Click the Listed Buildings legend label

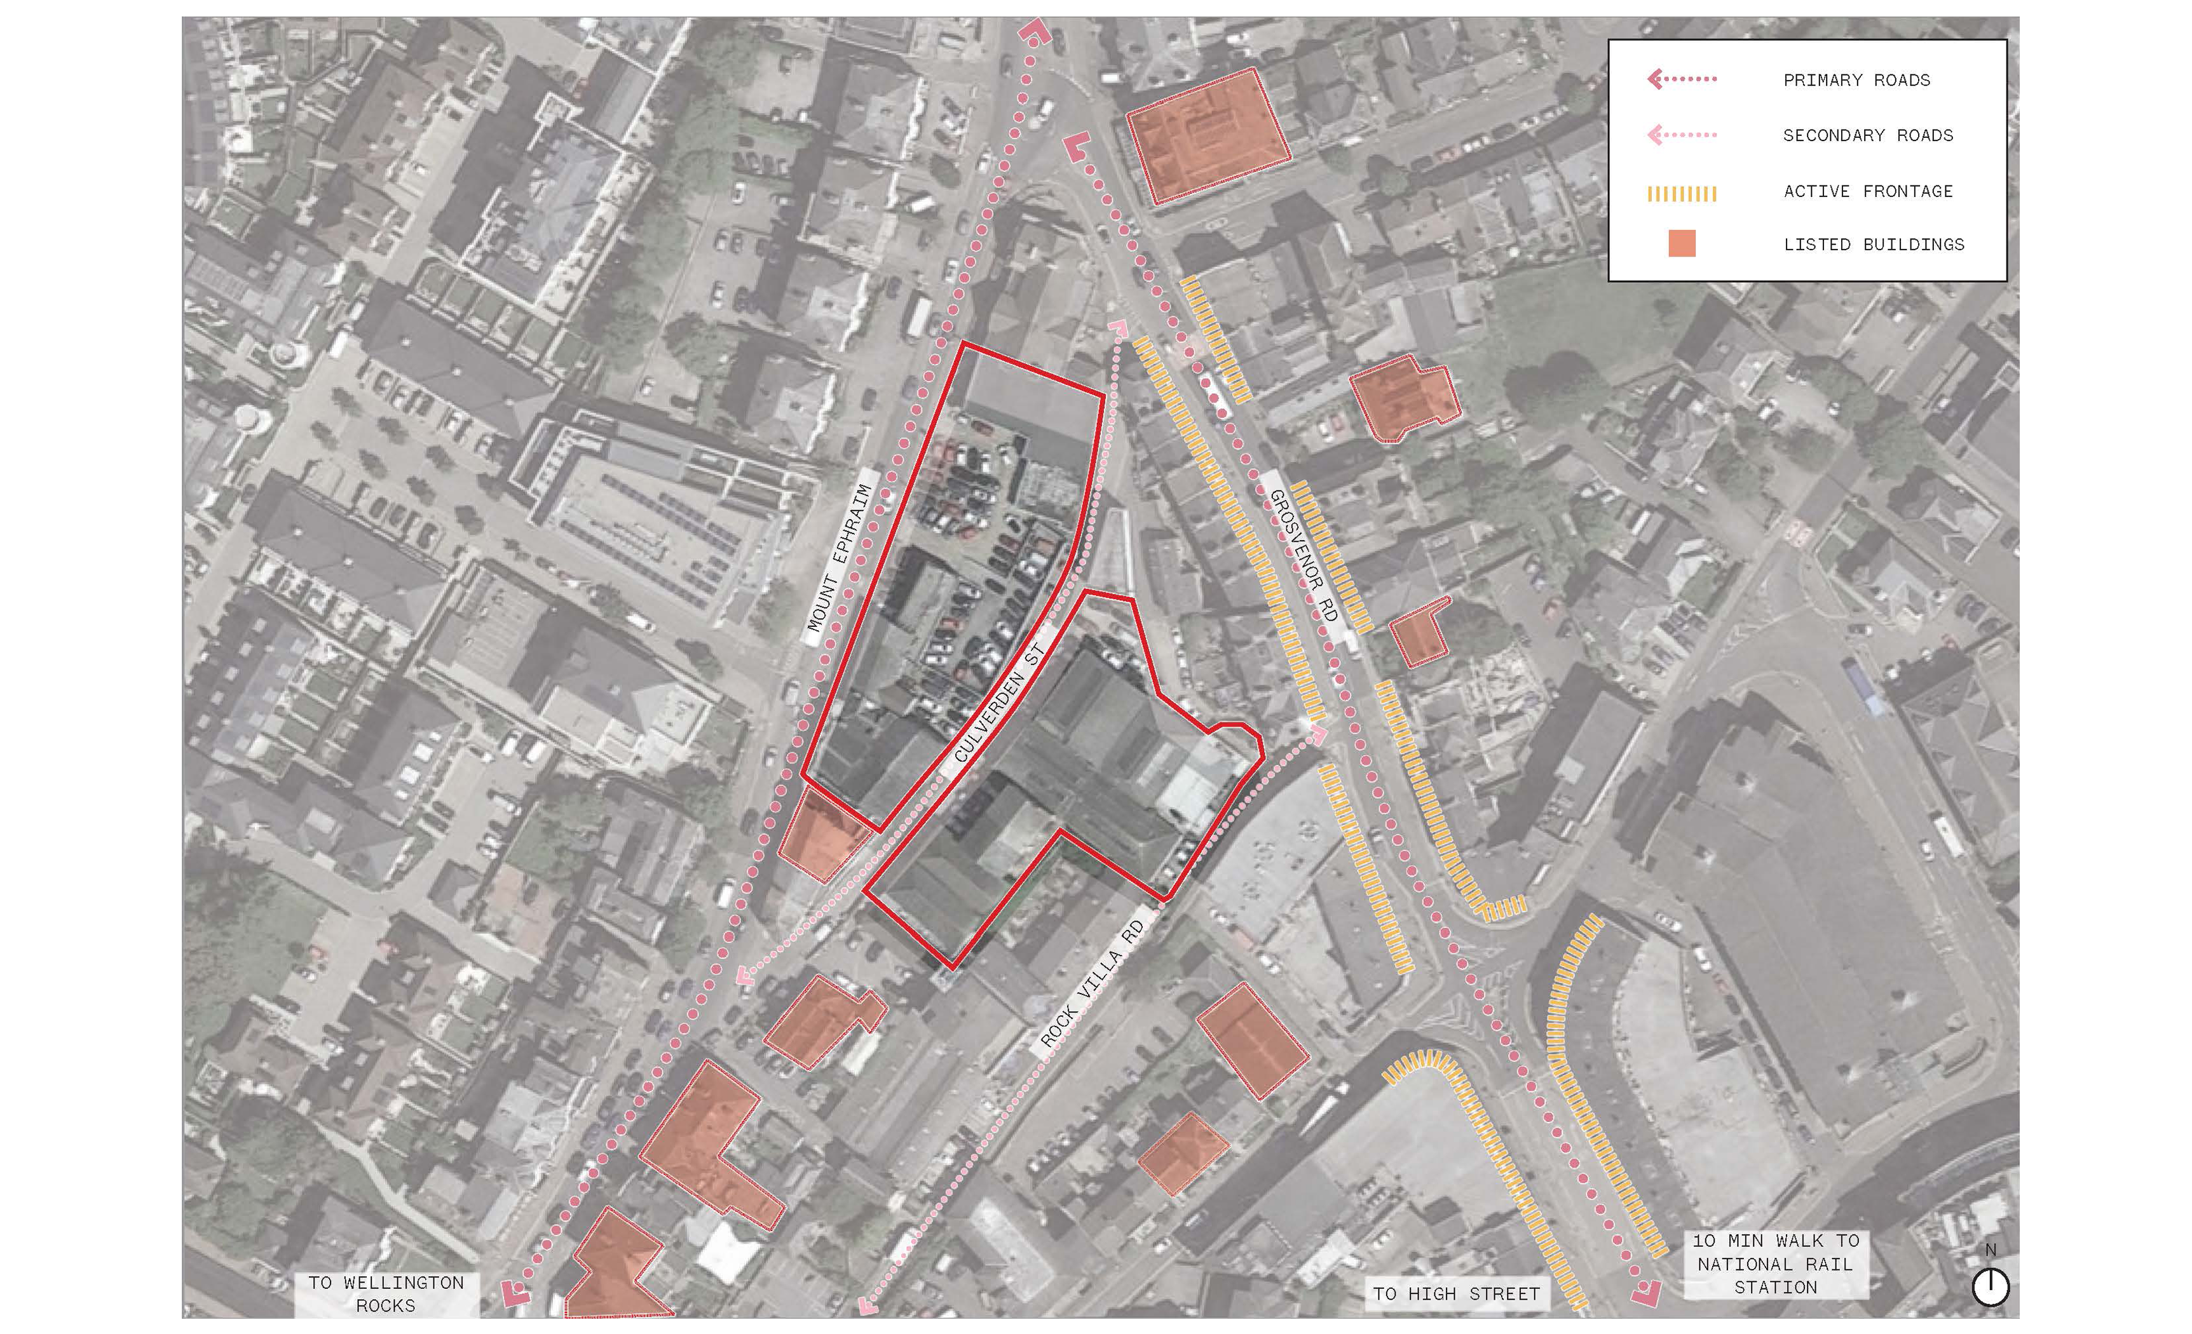point(1874,245)
